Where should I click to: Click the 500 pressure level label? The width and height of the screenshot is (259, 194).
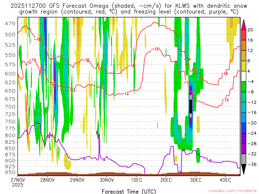coord(10,35)
